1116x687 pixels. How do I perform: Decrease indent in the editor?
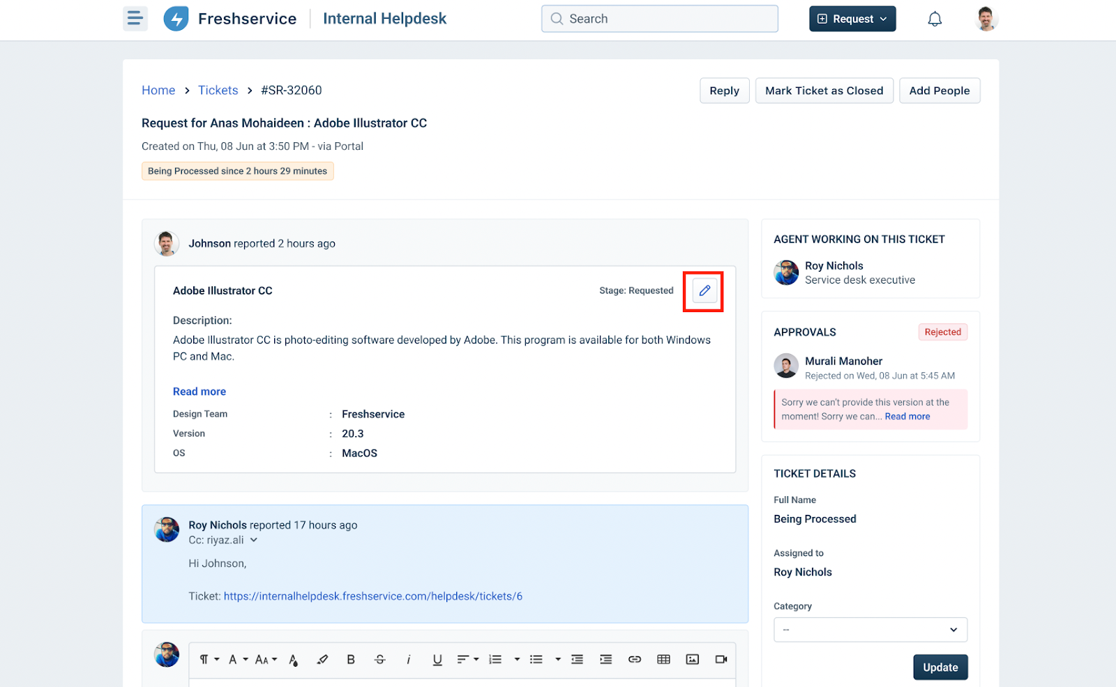pos(577,659)
